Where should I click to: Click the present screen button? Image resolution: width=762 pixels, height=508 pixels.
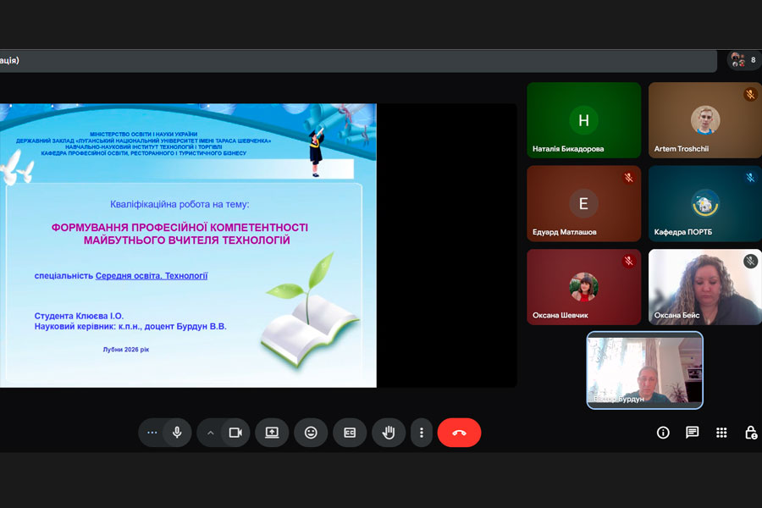tap(272, 432)
